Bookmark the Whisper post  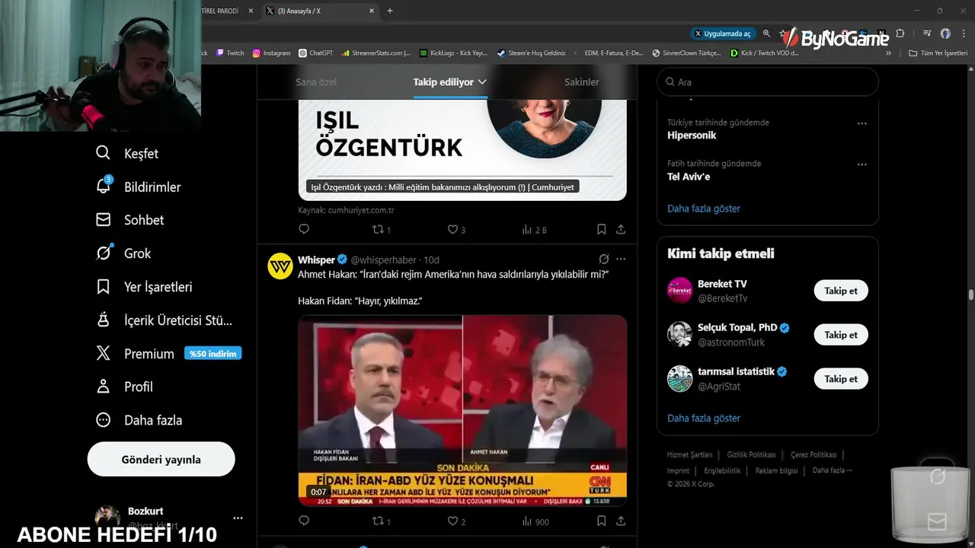coord(601,521)
